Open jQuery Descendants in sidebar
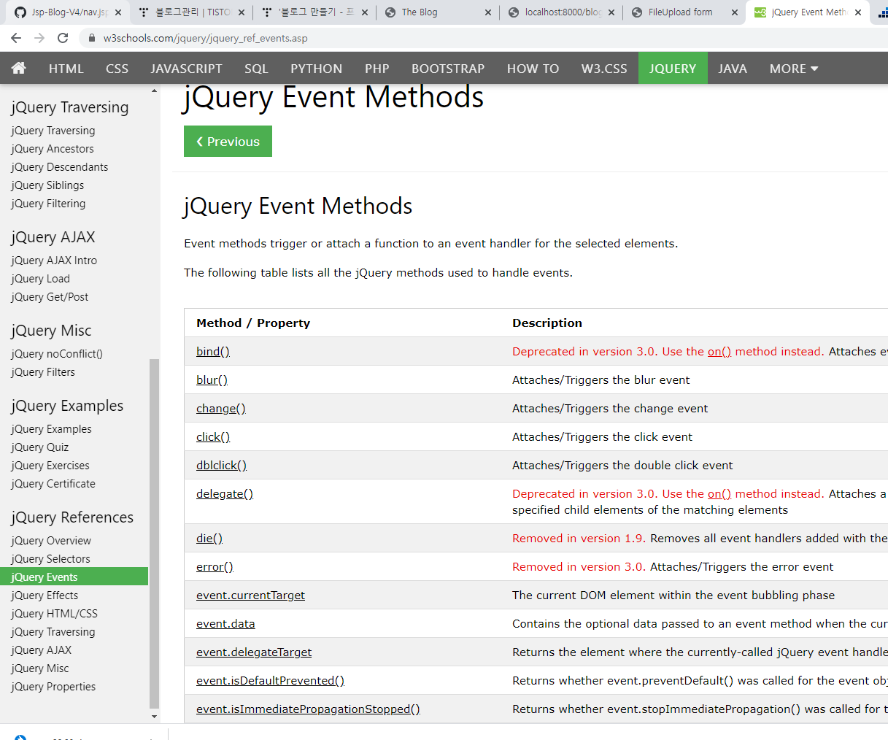This screenshot has height=740, width=888. click(x=59, y=166)
